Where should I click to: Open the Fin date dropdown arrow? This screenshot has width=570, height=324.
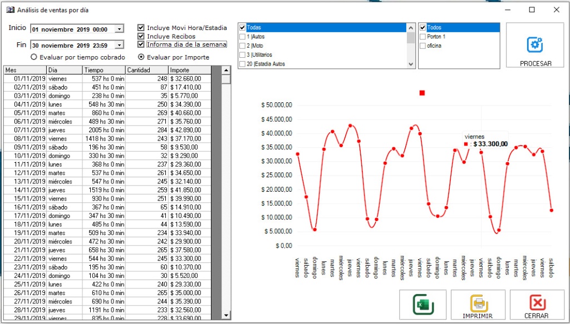pos(119,46)
